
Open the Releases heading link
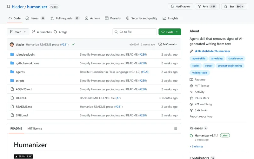click(x=196, y=128)
